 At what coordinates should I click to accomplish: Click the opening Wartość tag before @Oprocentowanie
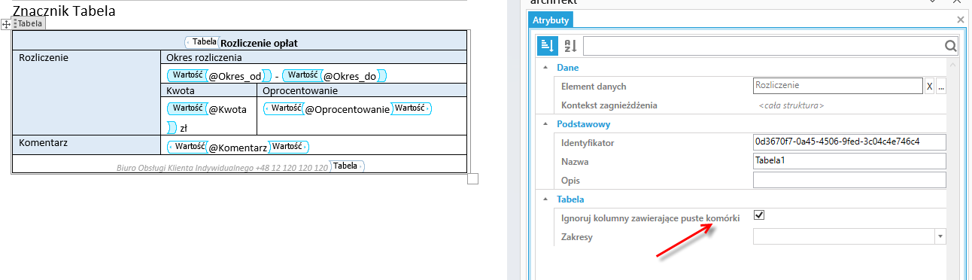[284, 108]
